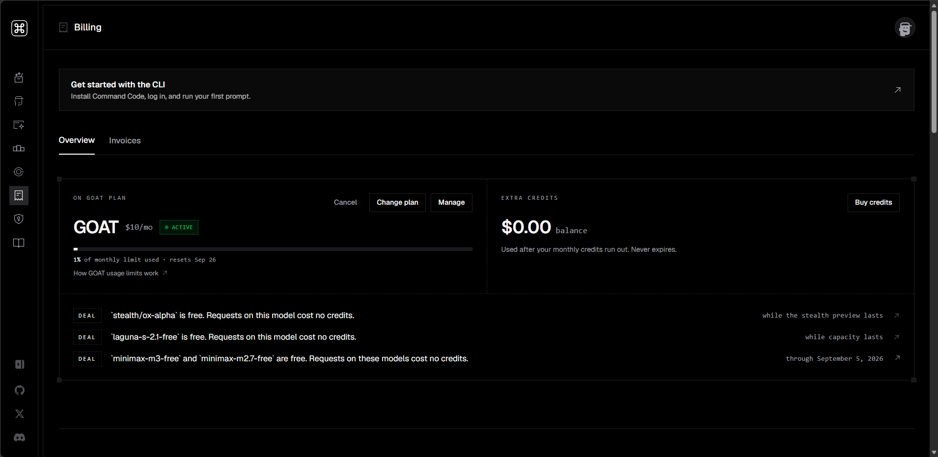This screenshot has width=938, height=457.
Task: Click 'while capacity lasts' text
Action: [x=844, y=337]
